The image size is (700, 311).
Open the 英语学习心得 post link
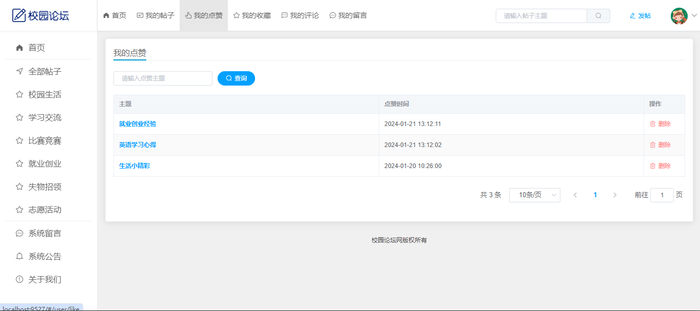pos(138,145)
